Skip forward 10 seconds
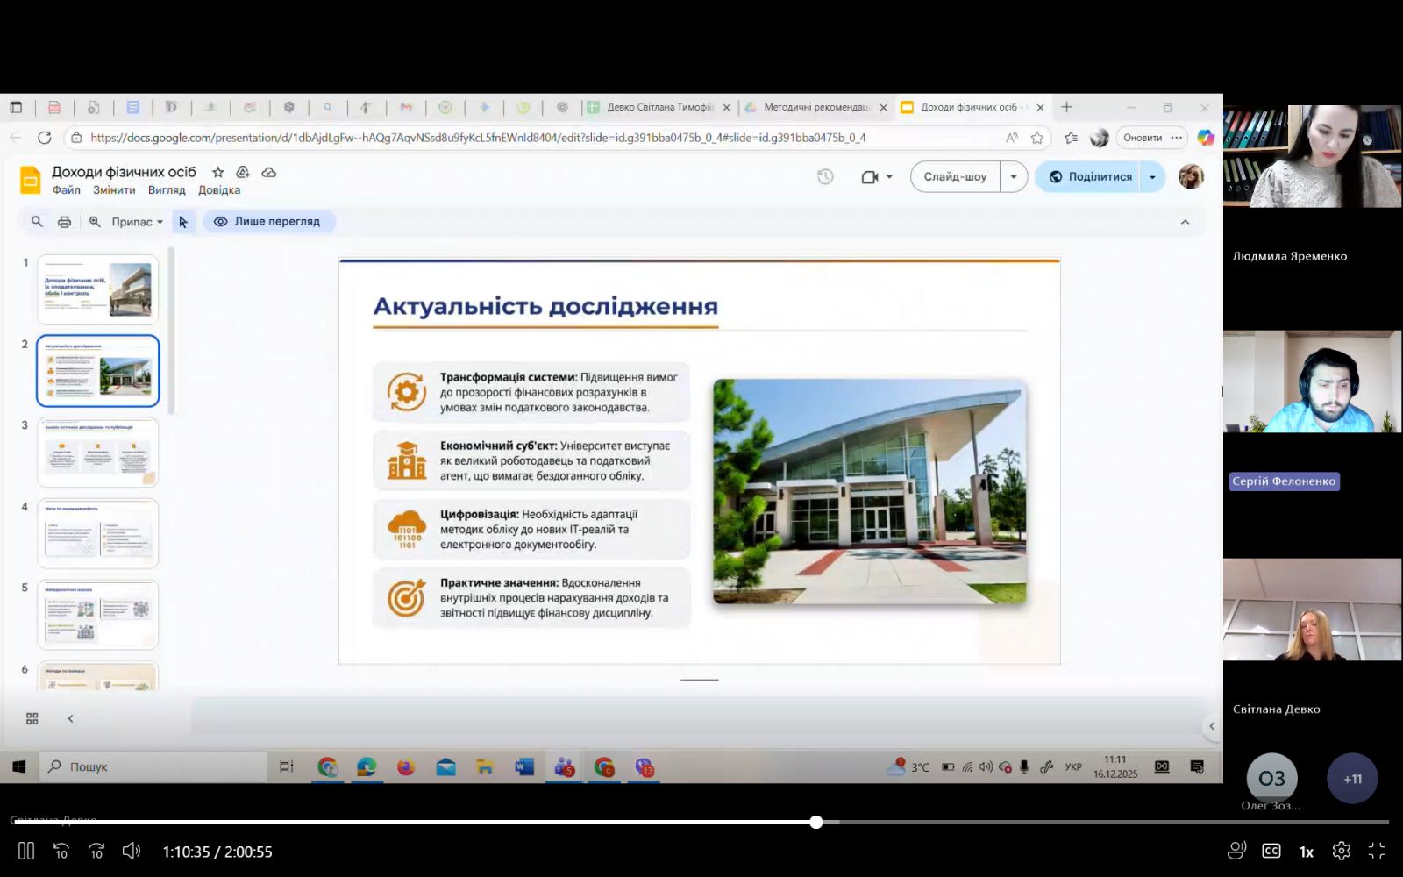 pos(96,851)
